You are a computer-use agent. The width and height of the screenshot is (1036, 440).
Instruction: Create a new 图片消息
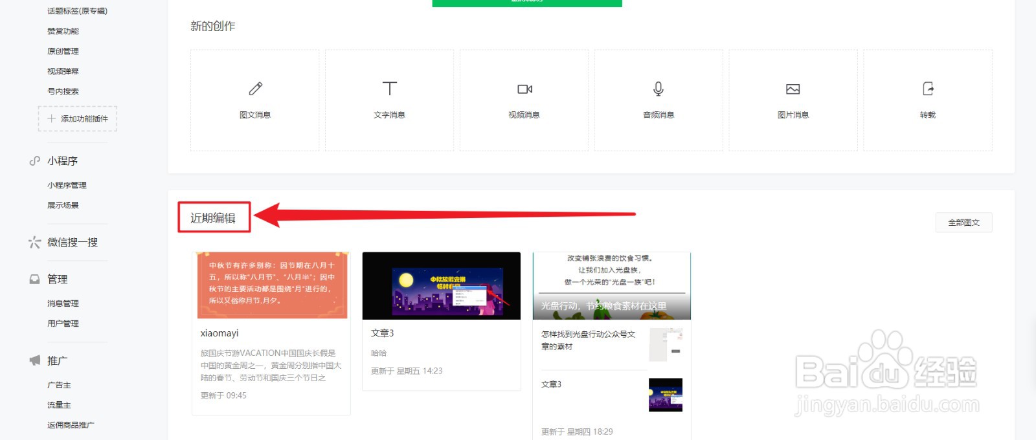coord(793,100)
